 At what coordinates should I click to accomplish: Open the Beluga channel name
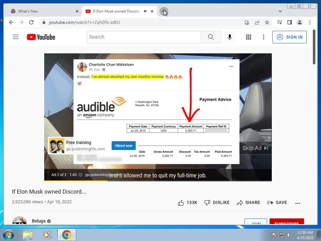[39, 221]
